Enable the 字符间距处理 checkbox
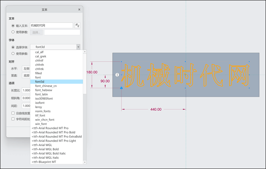Viewport: 266px width, 169px height. [x=13, y=119]
